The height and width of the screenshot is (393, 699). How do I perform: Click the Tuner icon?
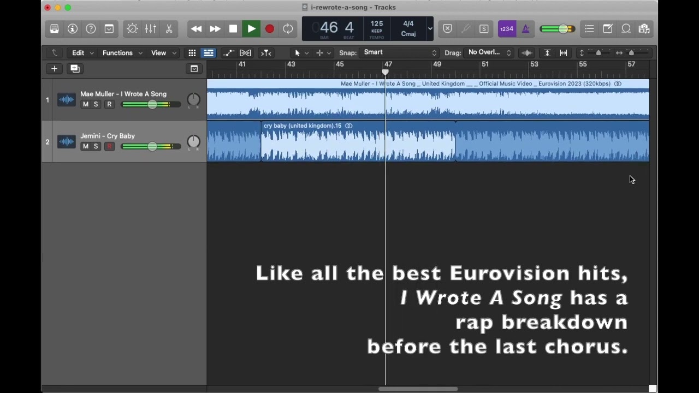click(x=466, y=29)
